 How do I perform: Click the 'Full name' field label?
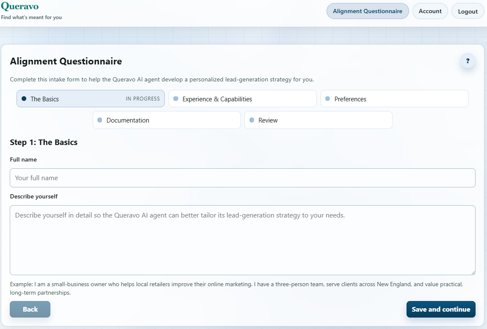(x=23, y=159)
